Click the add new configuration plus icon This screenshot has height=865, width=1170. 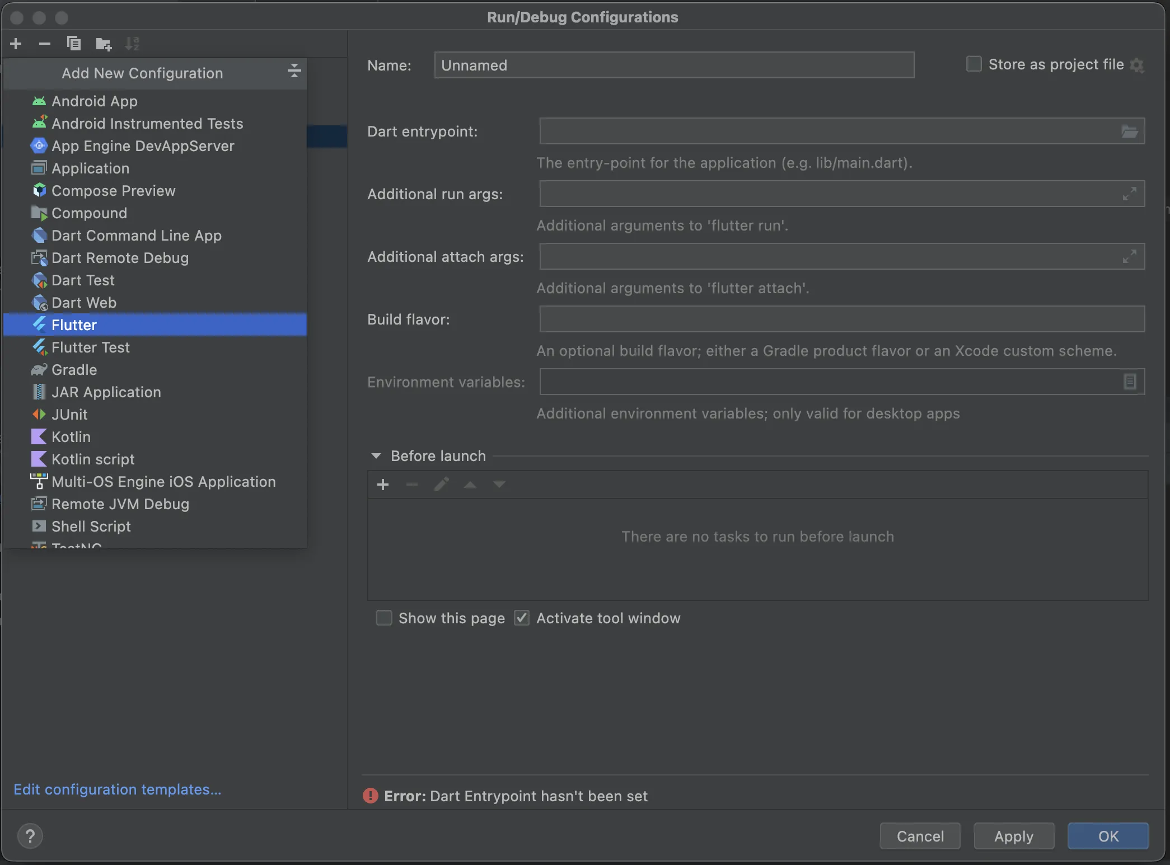tap(16, 44)
